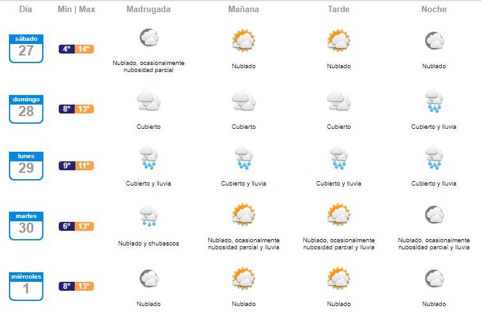
Task: Select the lunes 29 calendar badge
Action: (x=26, y=166)
